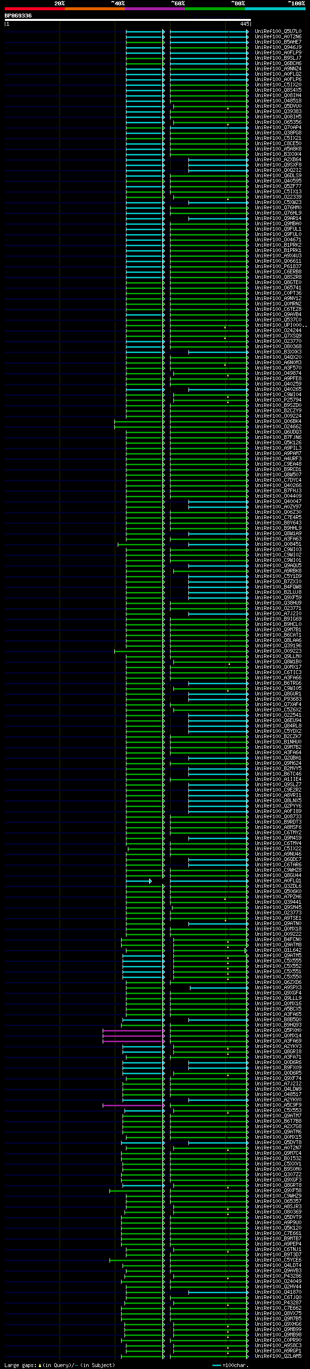Select hit label UniRef100_Q5PXH0

tap(278, 1030)
